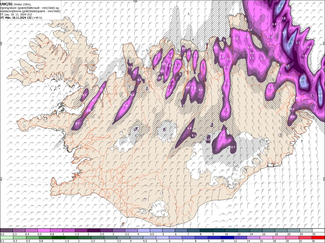
Task: Click the pink 18 swatch in bottom legend row
Action: click(280, 238)
